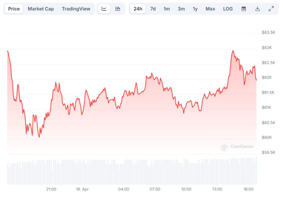This screenshot has width=283, height=197.
Task: Select the 24h time range
Action: (x=138, y=9)
